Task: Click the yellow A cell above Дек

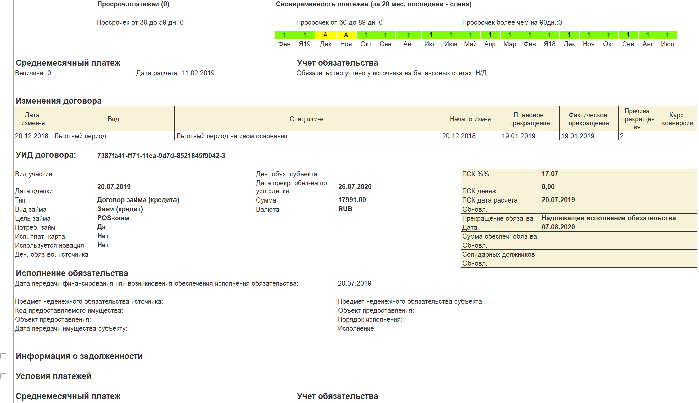Action: pyautogui.click(x=325, y=35)
